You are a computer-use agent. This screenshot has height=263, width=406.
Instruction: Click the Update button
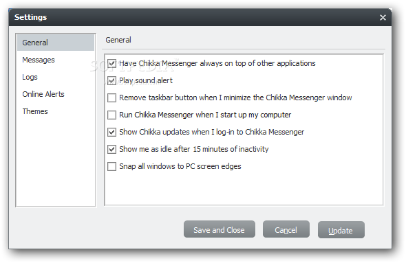(x=341, y=229)
